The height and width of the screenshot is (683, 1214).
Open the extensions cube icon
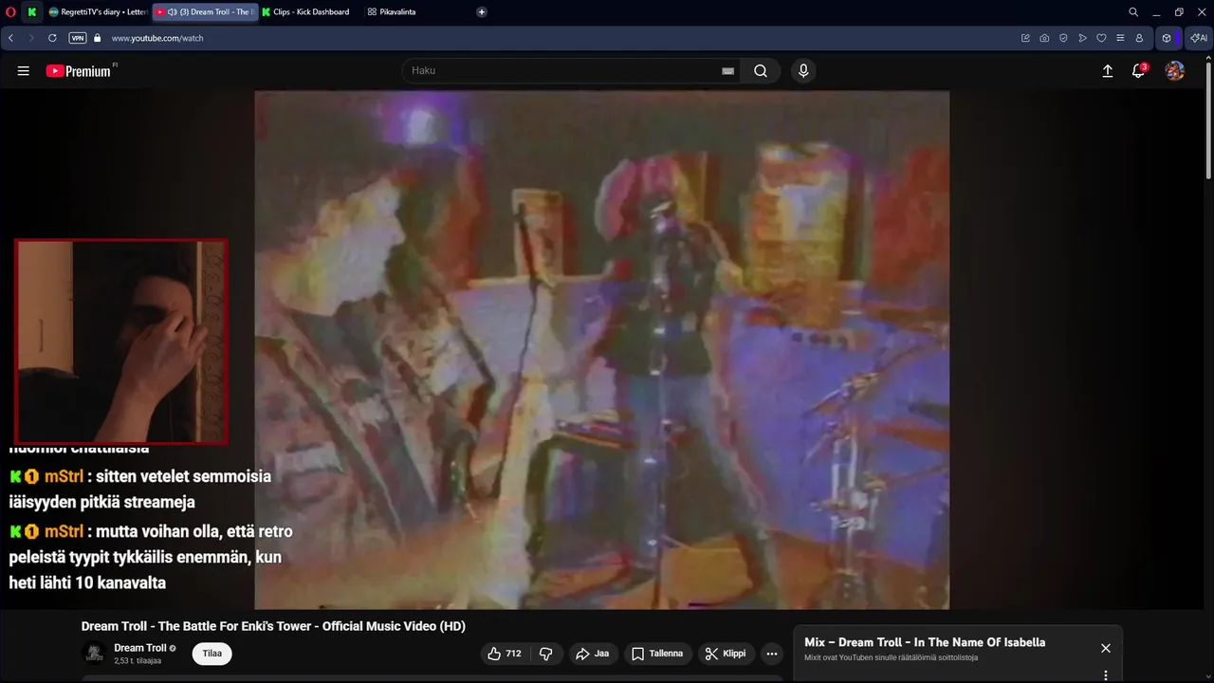point(1167,38)
